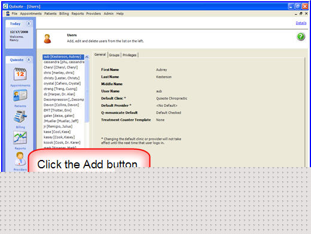Viewport: 311px width, 234px height.
Task: Switch to the Privileges tab
Action: point(129,55)
